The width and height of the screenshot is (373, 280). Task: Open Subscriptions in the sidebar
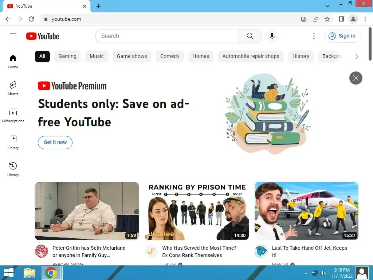pos(13,115)
